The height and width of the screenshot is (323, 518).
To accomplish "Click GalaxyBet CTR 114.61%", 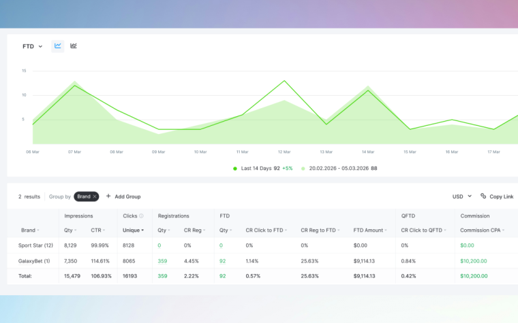I will (100, 261).
